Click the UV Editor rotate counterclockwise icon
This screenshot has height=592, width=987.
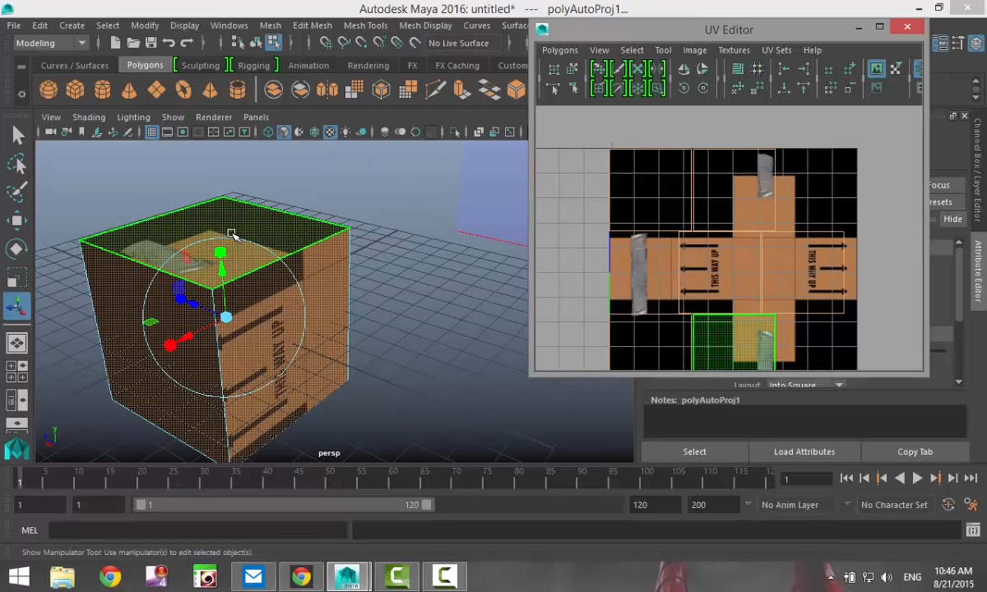[x=684, y=88]
